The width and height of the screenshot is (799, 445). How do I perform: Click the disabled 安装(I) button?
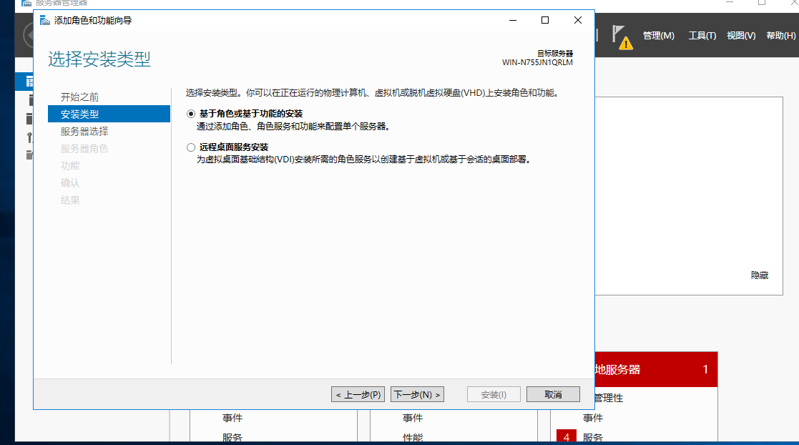pos(494,394)
